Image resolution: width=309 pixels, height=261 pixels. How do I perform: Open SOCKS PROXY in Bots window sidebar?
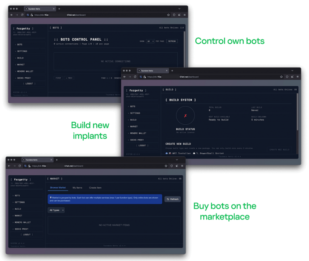click(x=29, y=78)
